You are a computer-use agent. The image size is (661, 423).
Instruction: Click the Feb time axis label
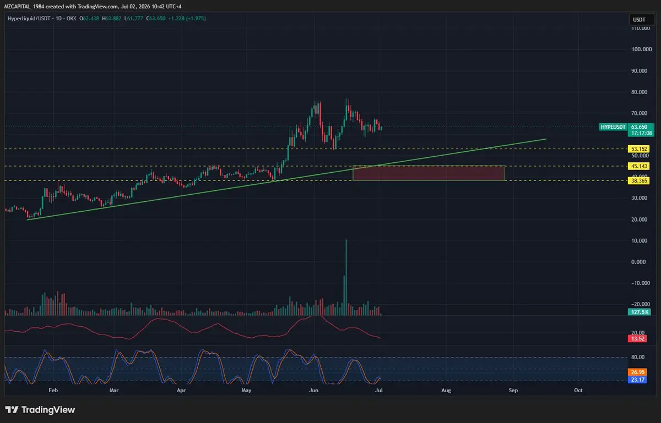tap(53, 390)
